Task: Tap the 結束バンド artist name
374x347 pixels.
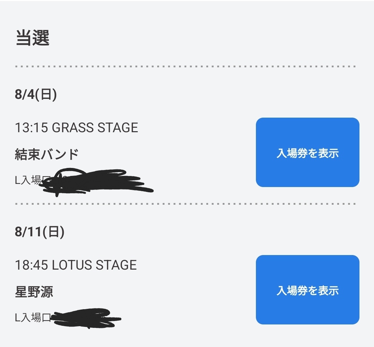Action: (x=47, y=154)
